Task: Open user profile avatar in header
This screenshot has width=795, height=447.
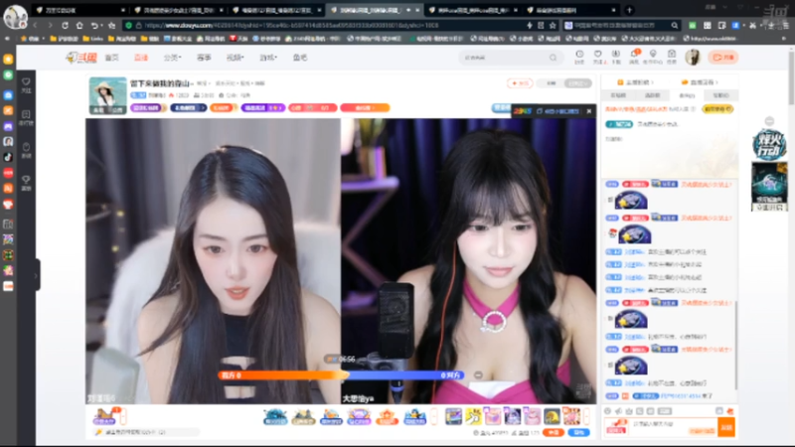Action: pos(693,58)
